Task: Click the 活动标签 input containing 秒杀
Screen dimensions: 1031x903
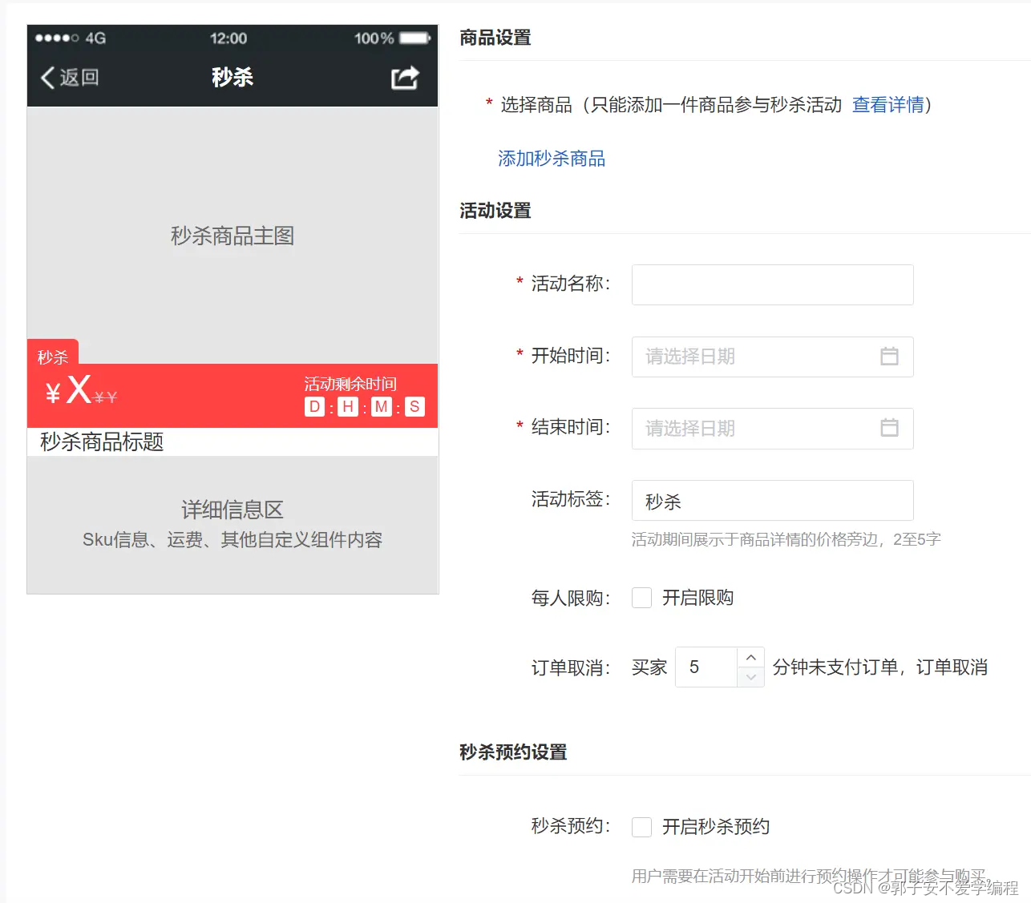Action: pos(772,501)
